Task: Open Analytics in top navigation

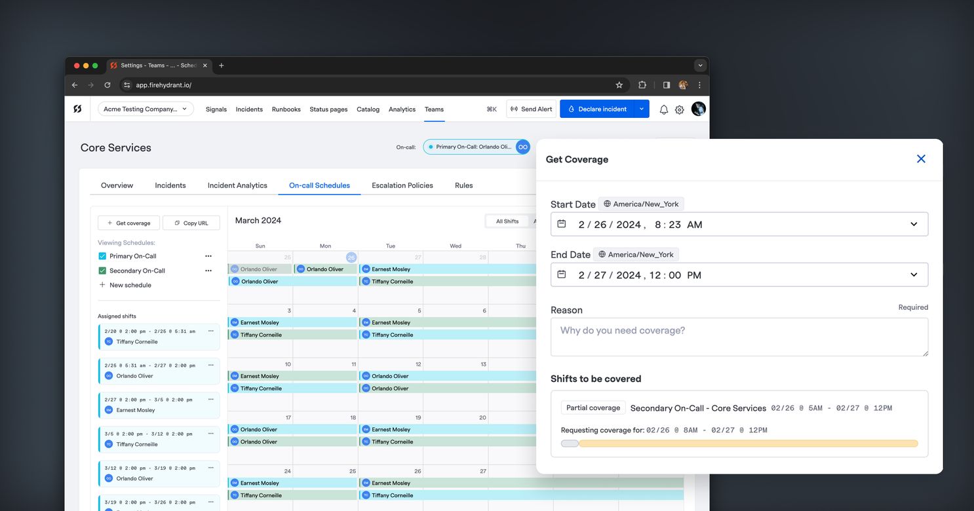Action: point(402,109)
